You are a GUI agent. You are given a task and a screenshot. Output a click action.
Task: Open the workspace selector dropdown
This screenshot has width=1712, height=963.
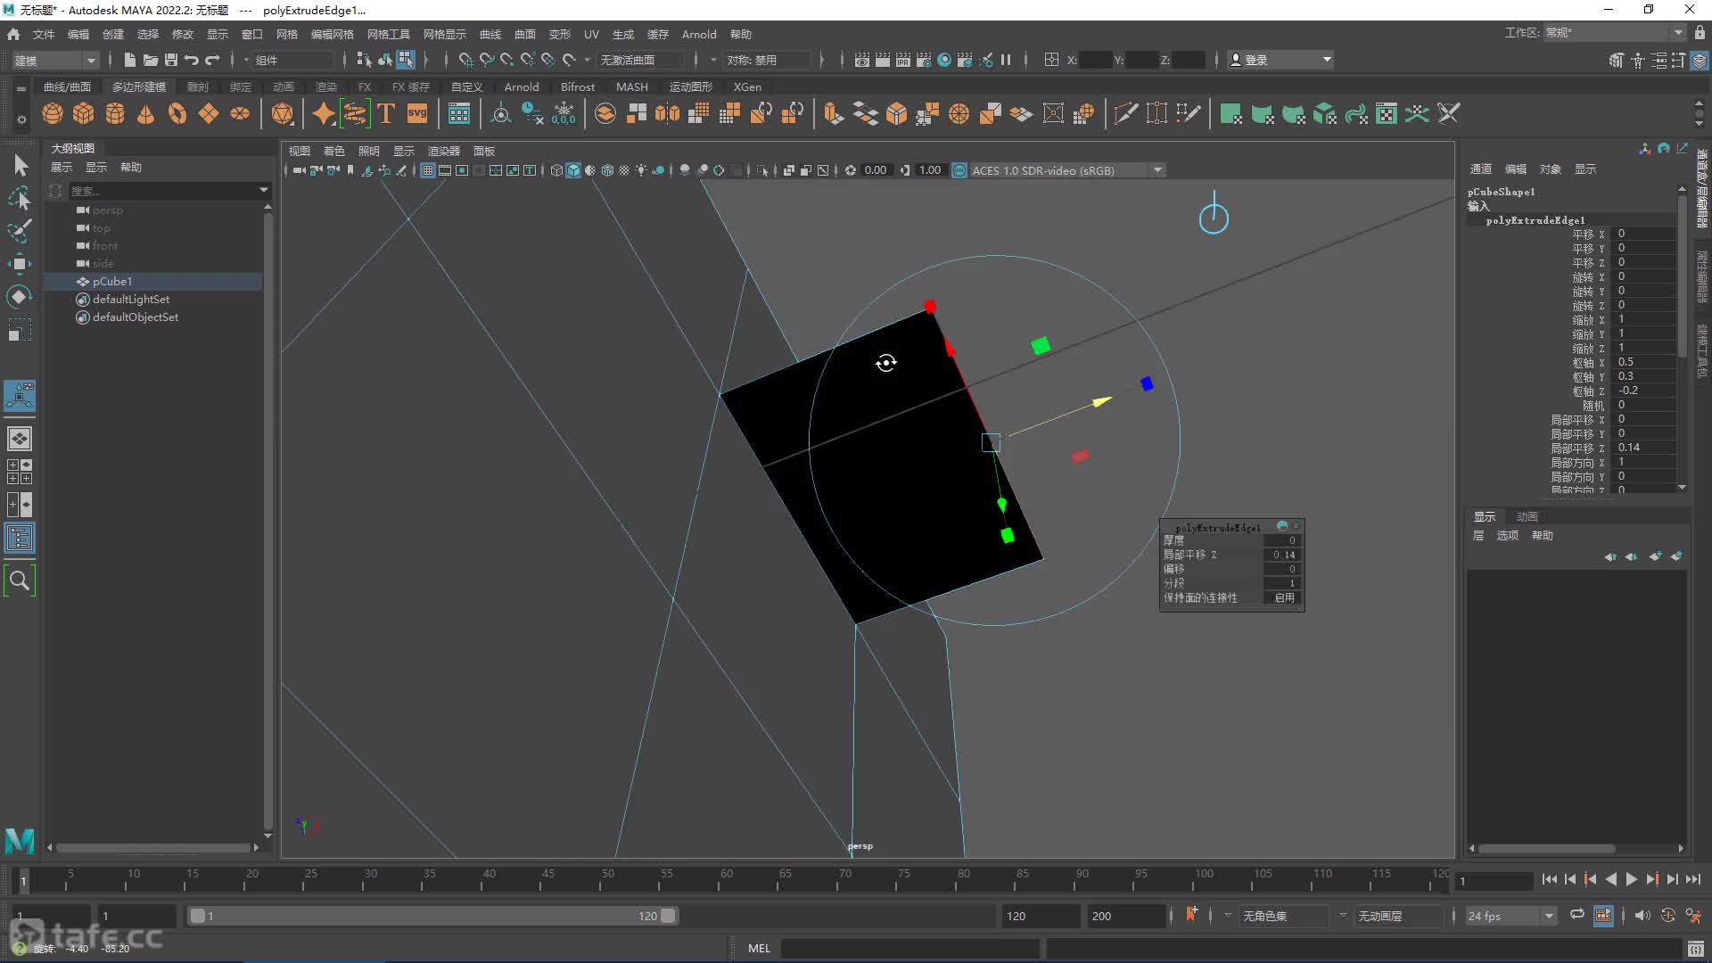[x=1614, y=33]
